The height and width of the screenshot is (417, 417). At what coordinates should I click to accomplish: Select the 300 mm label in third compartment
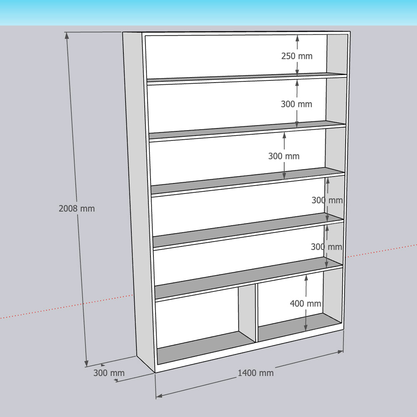284,156
